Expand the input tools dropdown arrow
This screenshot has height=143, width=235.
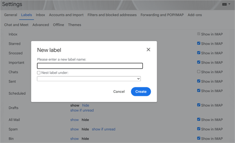(229, 4)
